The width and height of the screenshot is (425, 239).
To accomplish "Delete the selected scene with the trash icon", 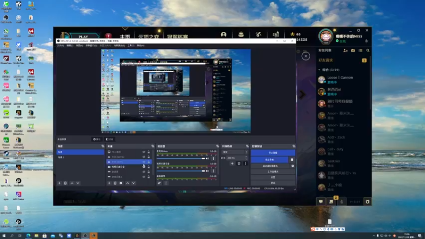I will tap(65, 183).
